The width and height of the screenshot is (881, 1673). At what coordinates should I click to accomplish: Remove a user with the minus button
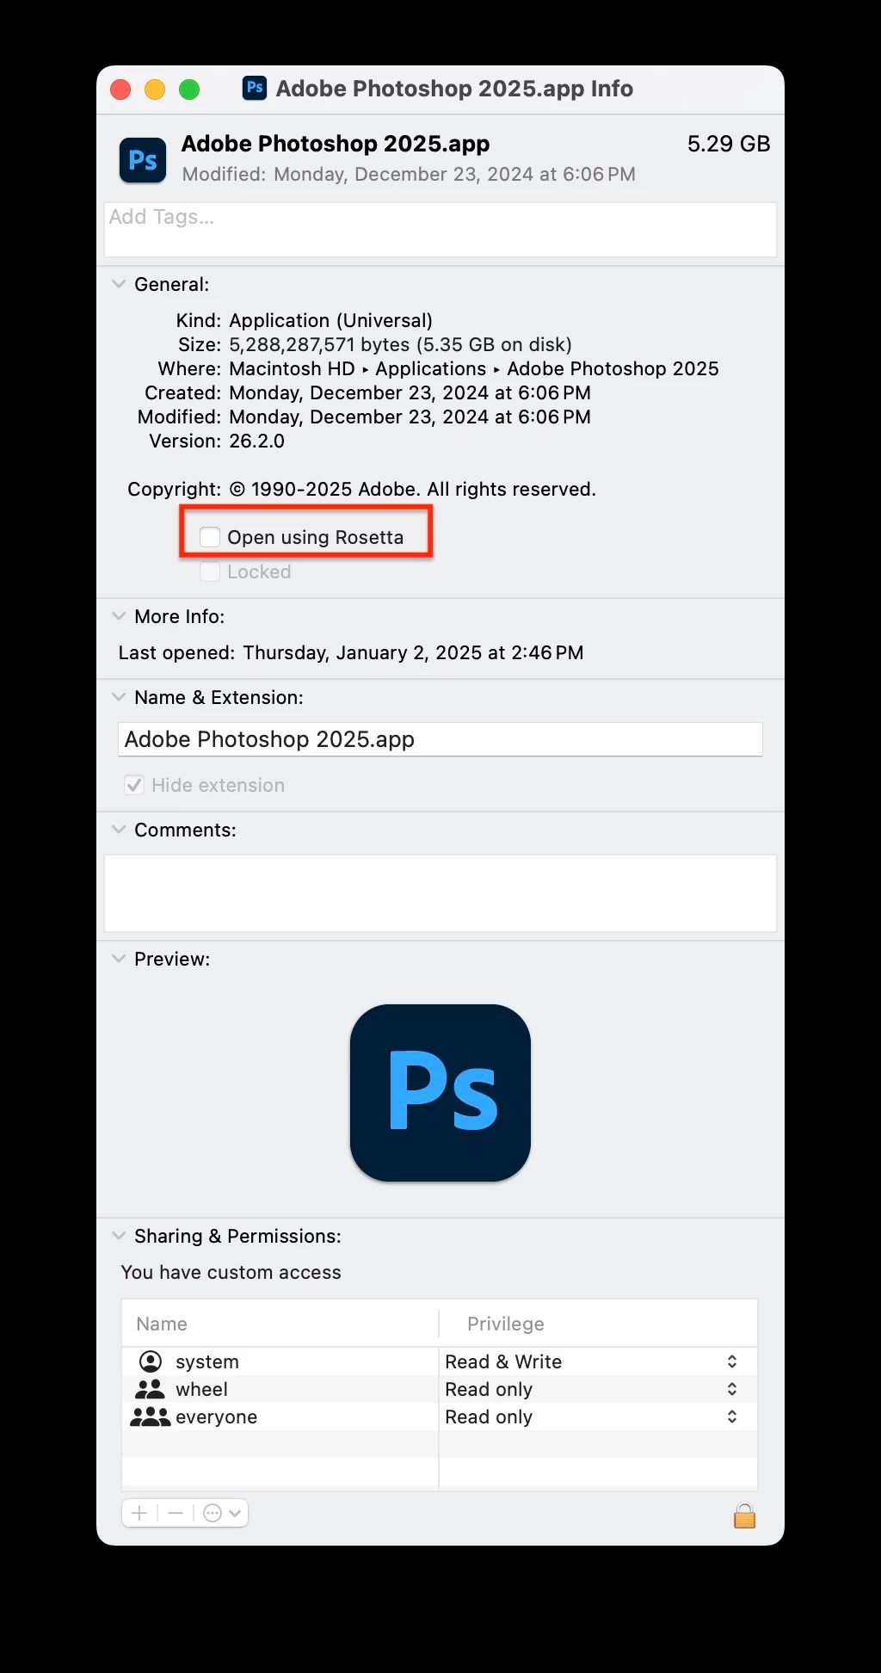click(x=176, y=1513)
